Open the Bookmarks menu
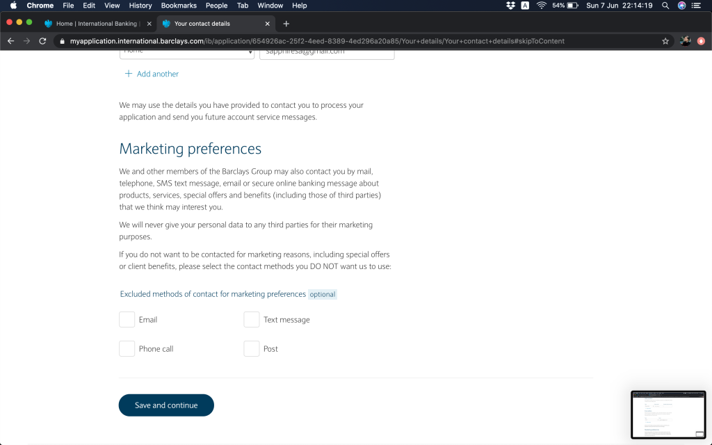 coord(179,6)
